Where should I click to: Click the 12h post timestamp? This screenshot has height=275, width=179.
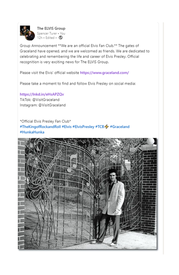tap(40, 37)
